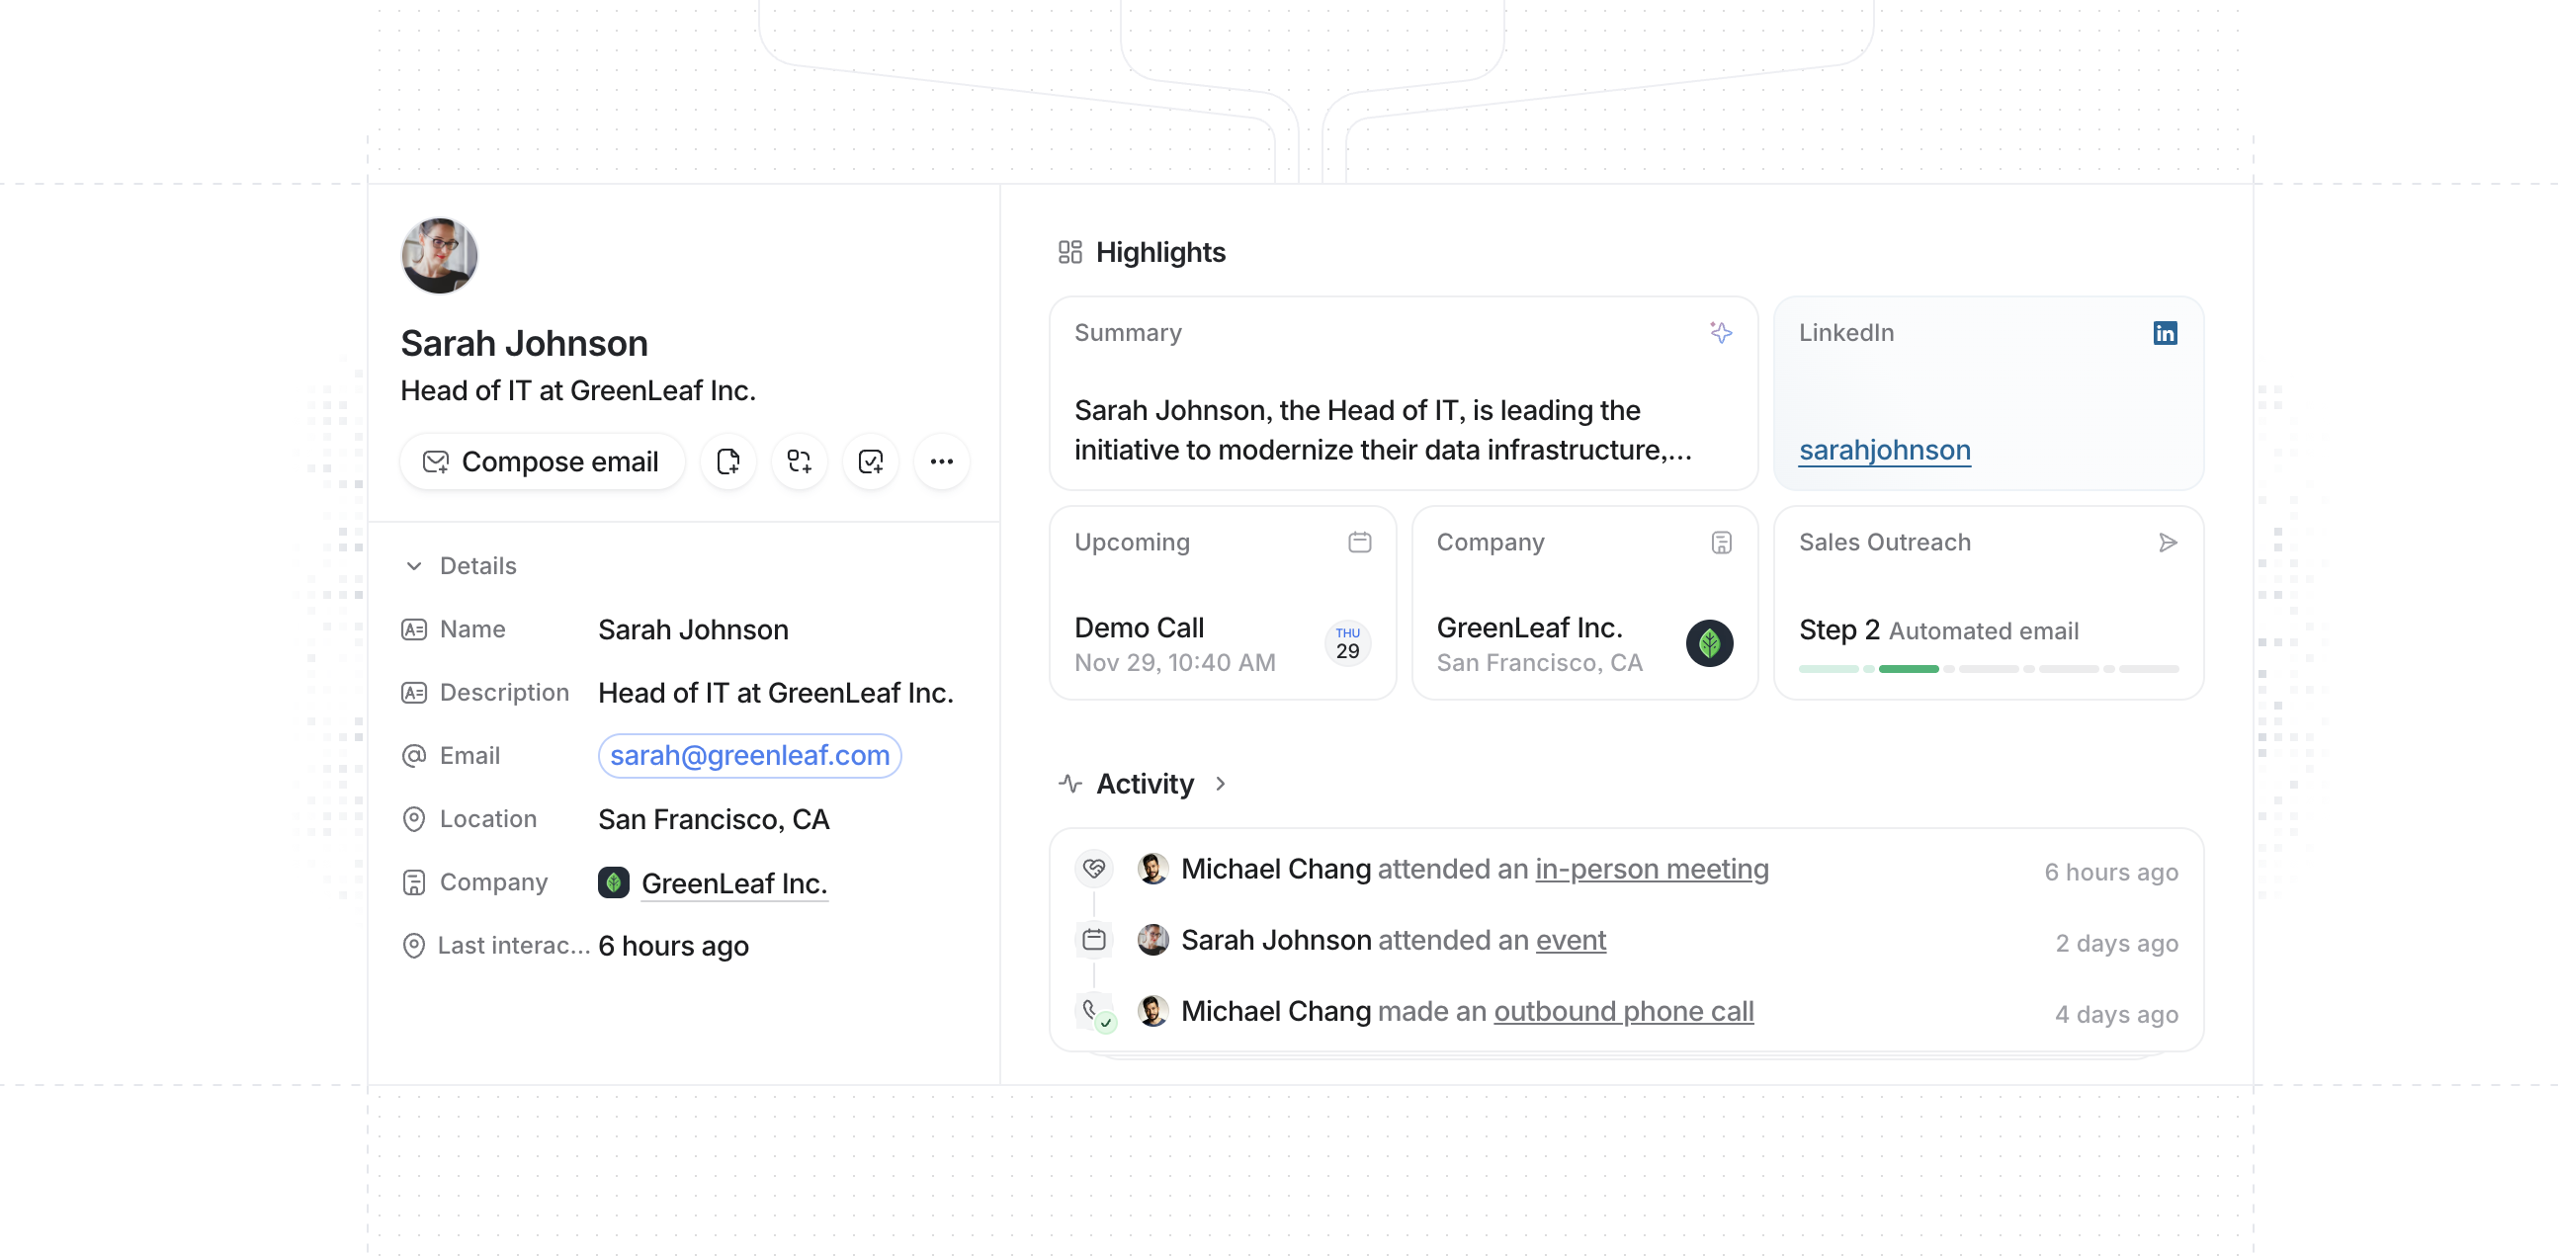
Task: Expand Activity with the chevron arrow
Action: [1221, 784]
